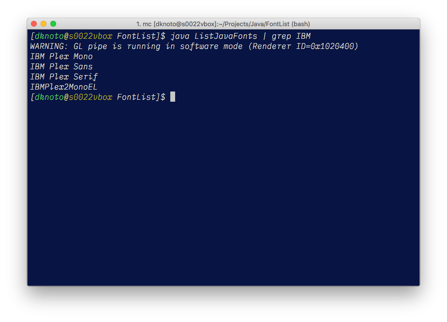Minimize the terminal with the yellow button
Screen dimensions: 447x322
pos(44,24)
